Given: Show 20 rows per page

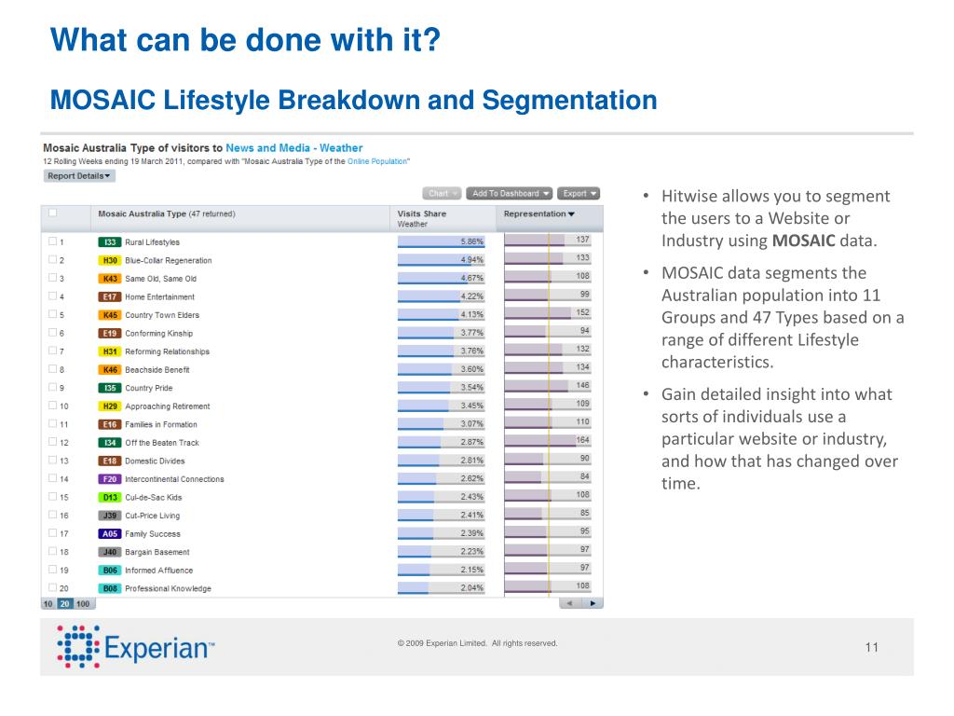Looking at the screenshot, I should tap(64, 604).
